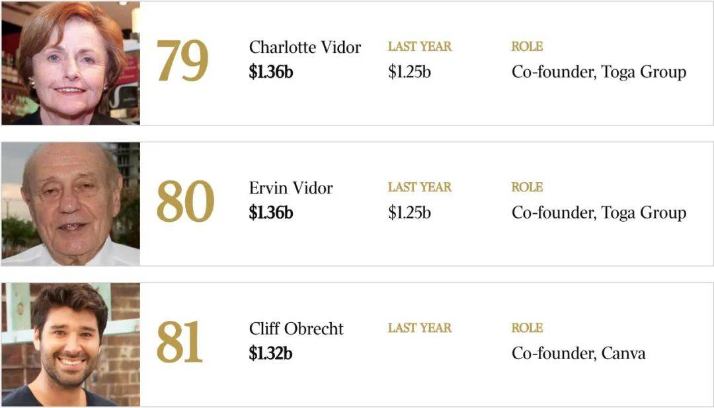Screen dimensions: 714x408
Task: Open Cliff Obrecht's portrait photo
Action: tap(71, 345)
